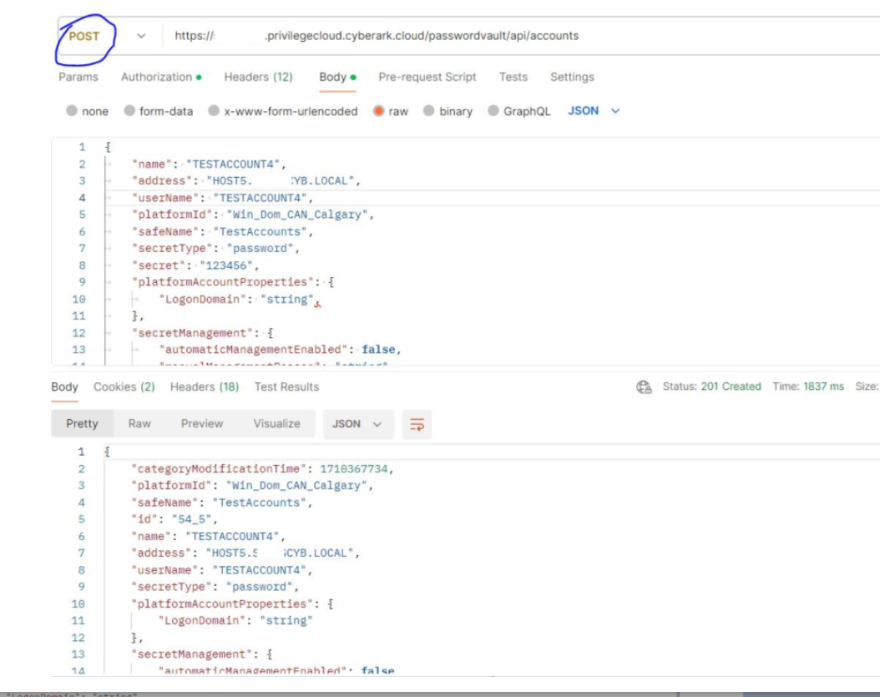Viewport: 880px width, 697px height.
Task: Click the false value of automaticManagementEnabled in request
Action: tap(378, 350)
